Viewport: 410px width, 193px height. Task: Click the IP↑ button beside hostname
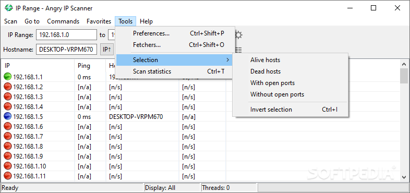point(107,50)
